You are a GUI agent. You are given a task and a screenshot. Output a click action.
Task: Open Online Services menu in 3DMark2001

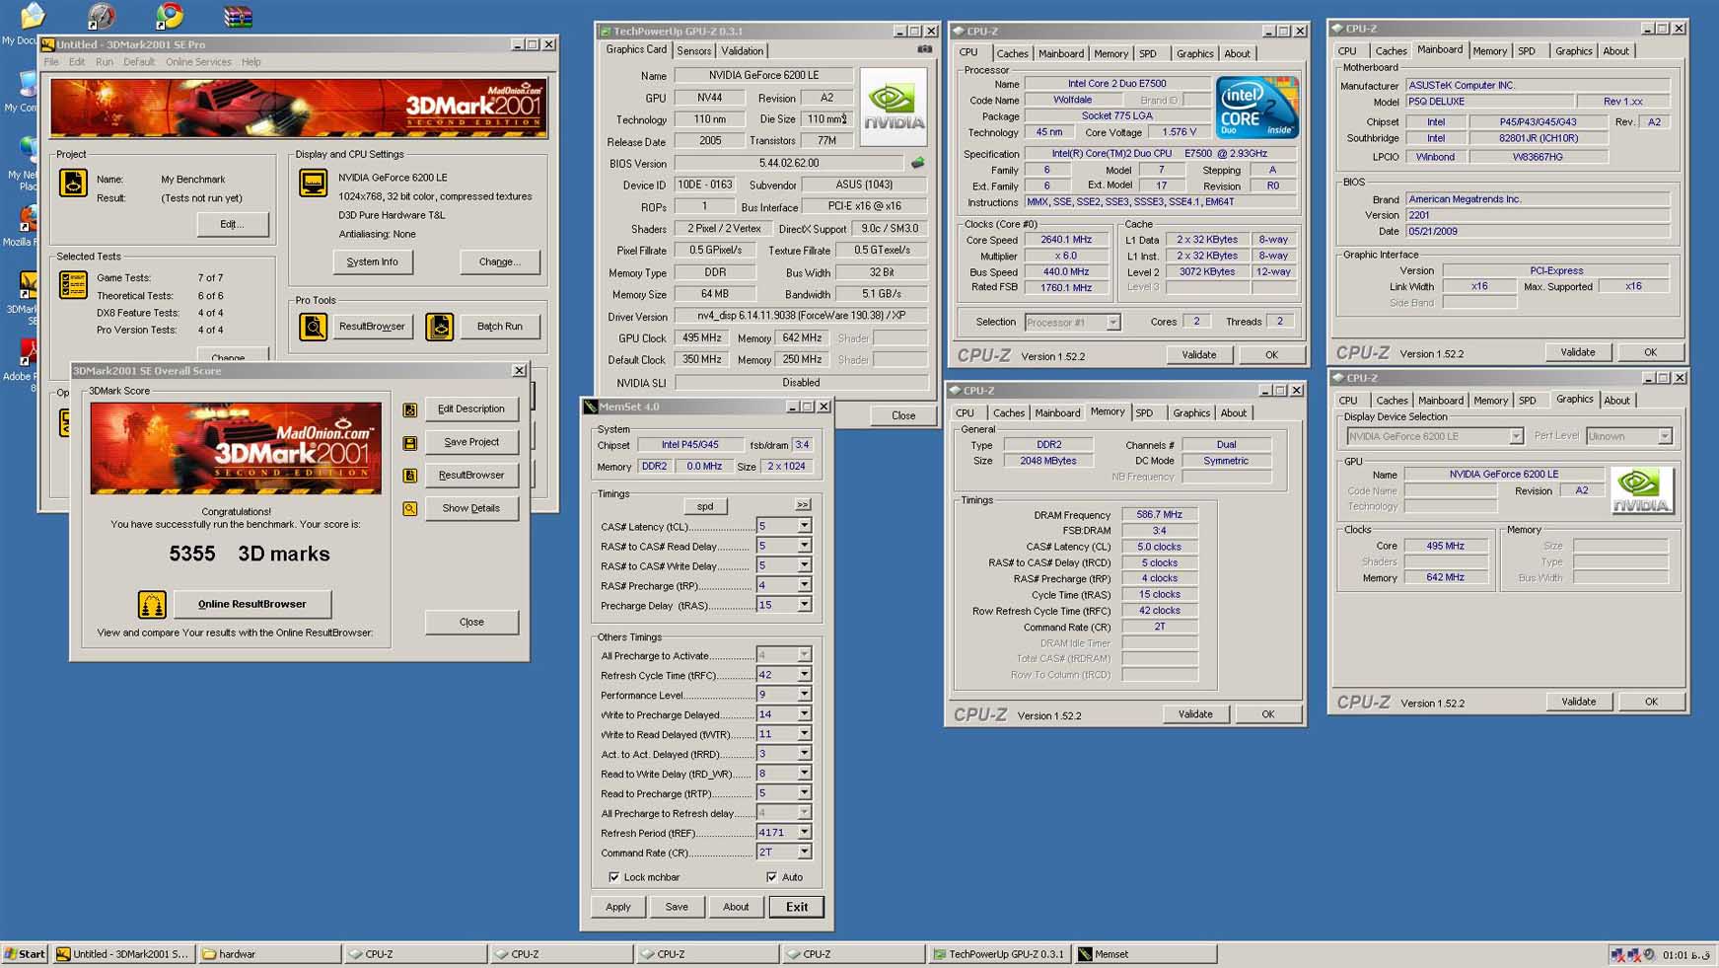(198, 62)
